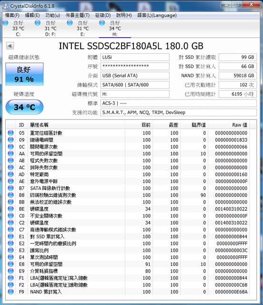Click the 34 °C temperature button
Viewport: 263px width, 305px height.
24,107
